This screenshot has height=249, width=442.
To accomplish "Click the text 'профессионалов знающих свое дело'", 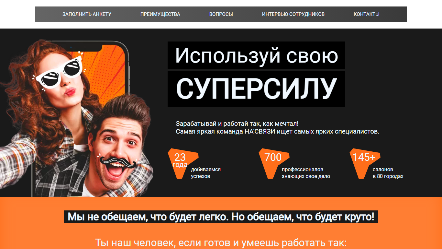I will [x=306, y=173].
